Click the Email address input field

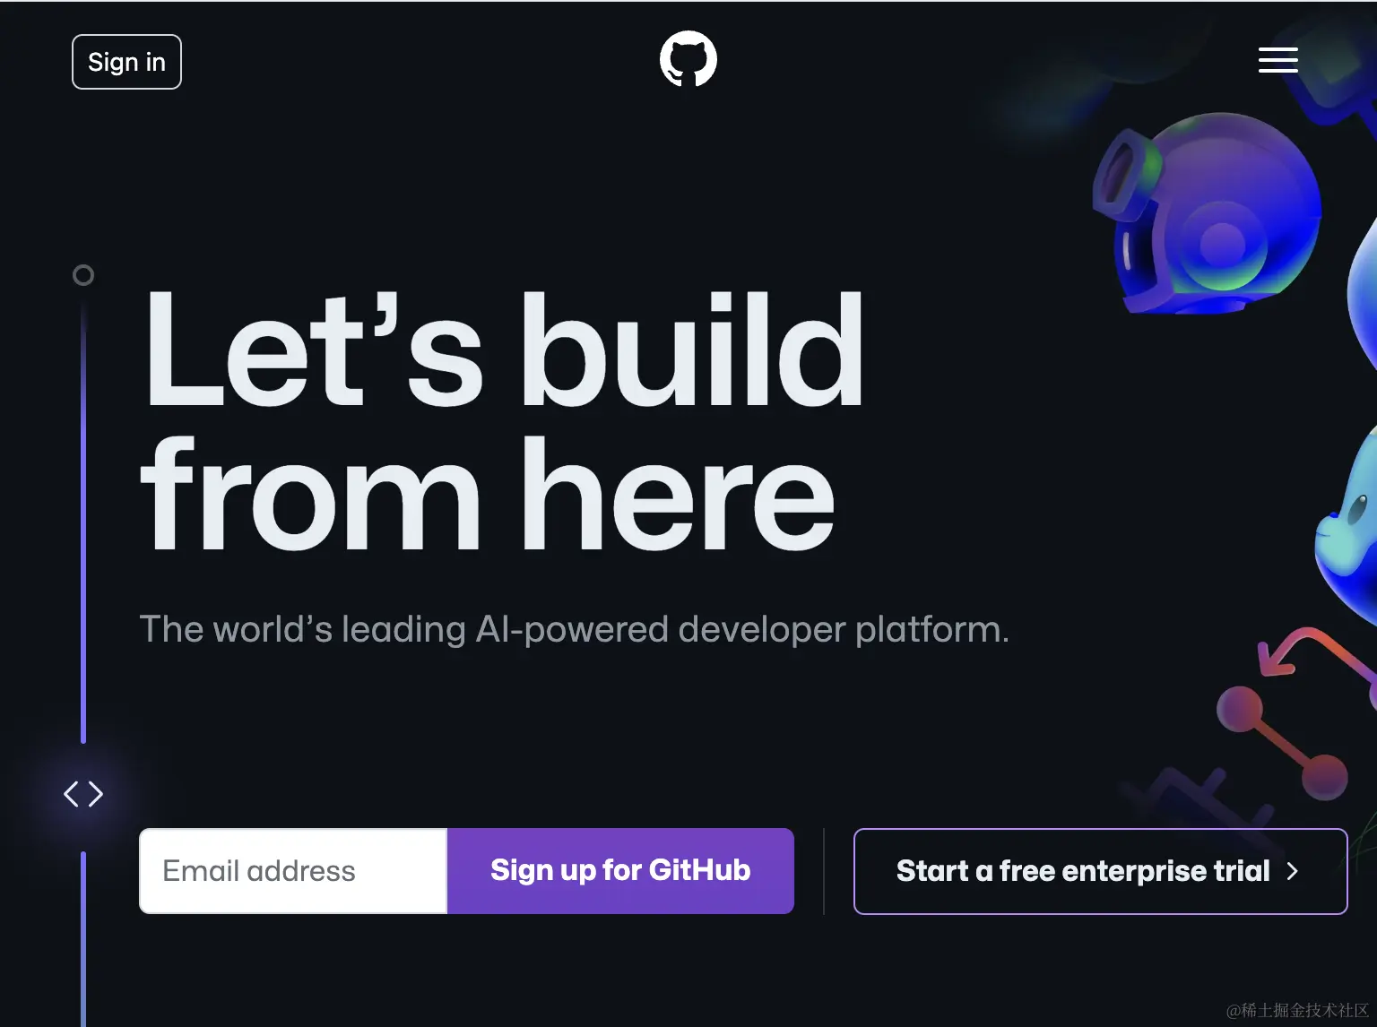coord(293,871)
